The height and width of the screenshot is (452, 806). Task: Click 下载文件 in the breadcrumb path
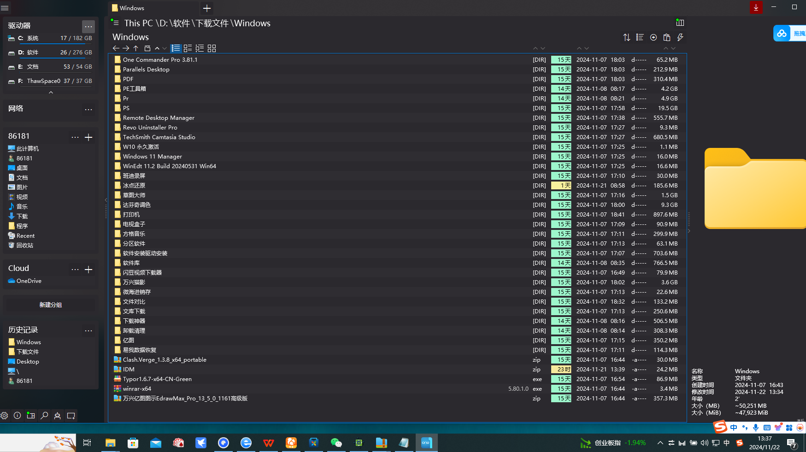212,23
